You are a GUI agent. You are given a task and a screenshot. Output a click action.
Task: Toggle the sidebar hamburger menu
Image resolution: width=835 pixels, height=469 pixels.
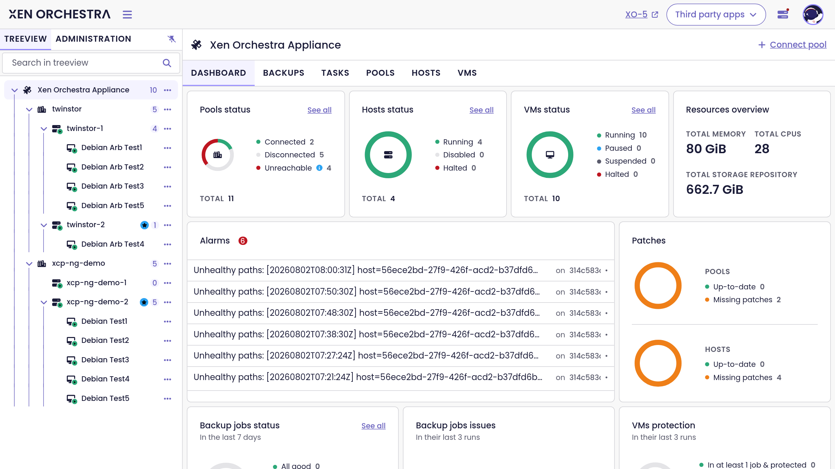(127, 15)
